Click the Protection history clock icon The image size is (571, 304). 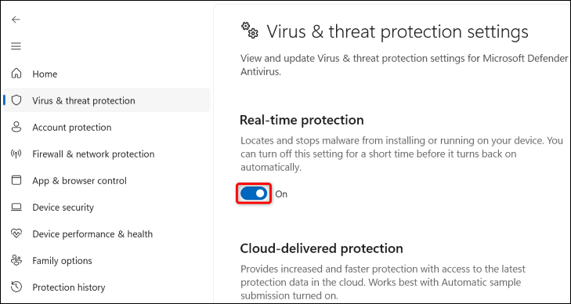point(16,288)
